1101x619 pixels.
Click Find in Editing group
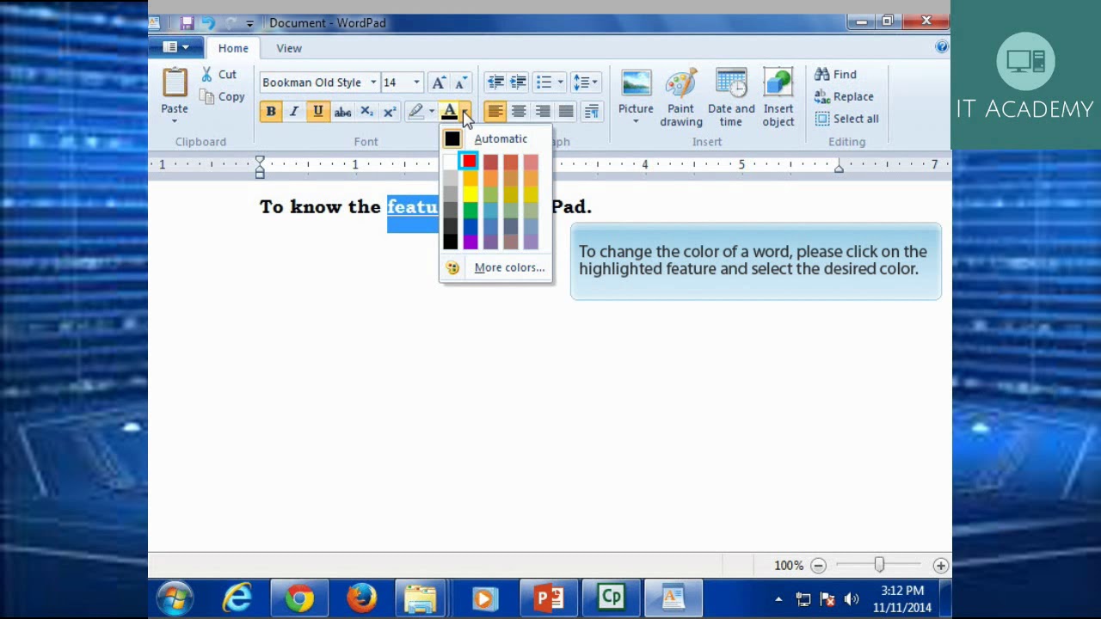point(836,75)
